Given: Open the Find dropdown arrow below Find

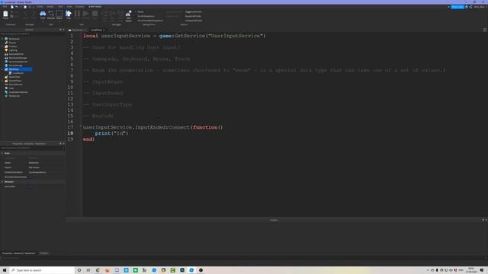Looking at the screenshot, I should [x=43, y=21].
